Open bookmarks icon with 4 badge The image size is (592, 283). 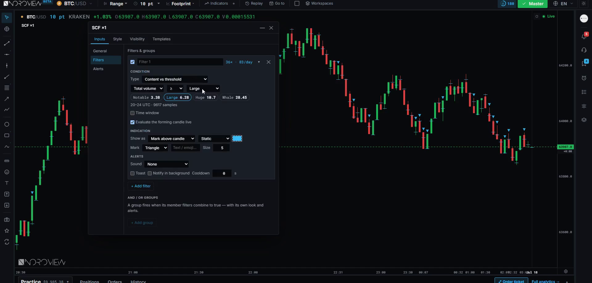tap(584, 63)
